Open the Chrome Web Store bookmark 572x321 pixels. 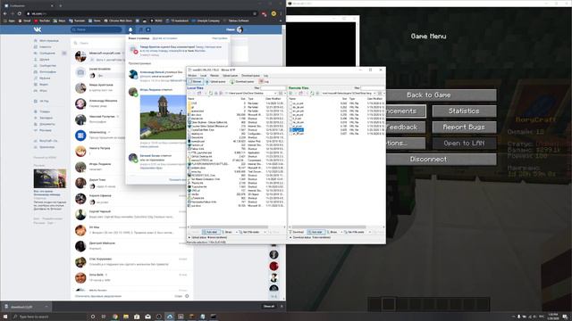(x=118, y=21)
